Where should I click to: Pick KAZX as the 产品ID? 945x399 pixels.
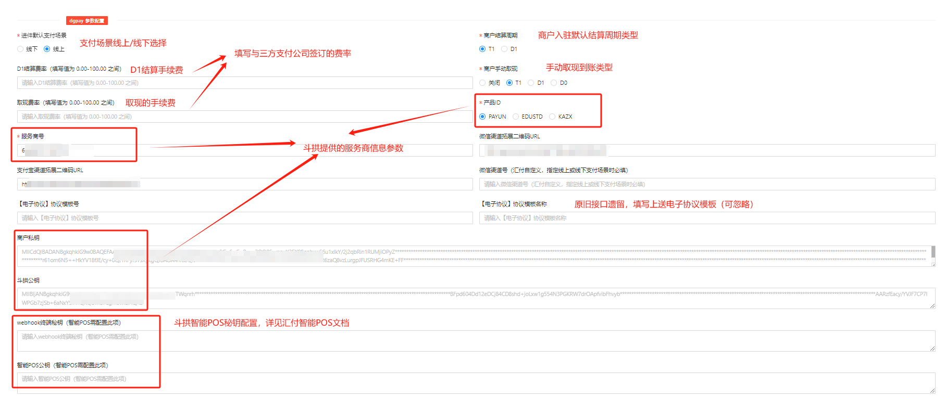pyautogui.click(x=552, y=117)
